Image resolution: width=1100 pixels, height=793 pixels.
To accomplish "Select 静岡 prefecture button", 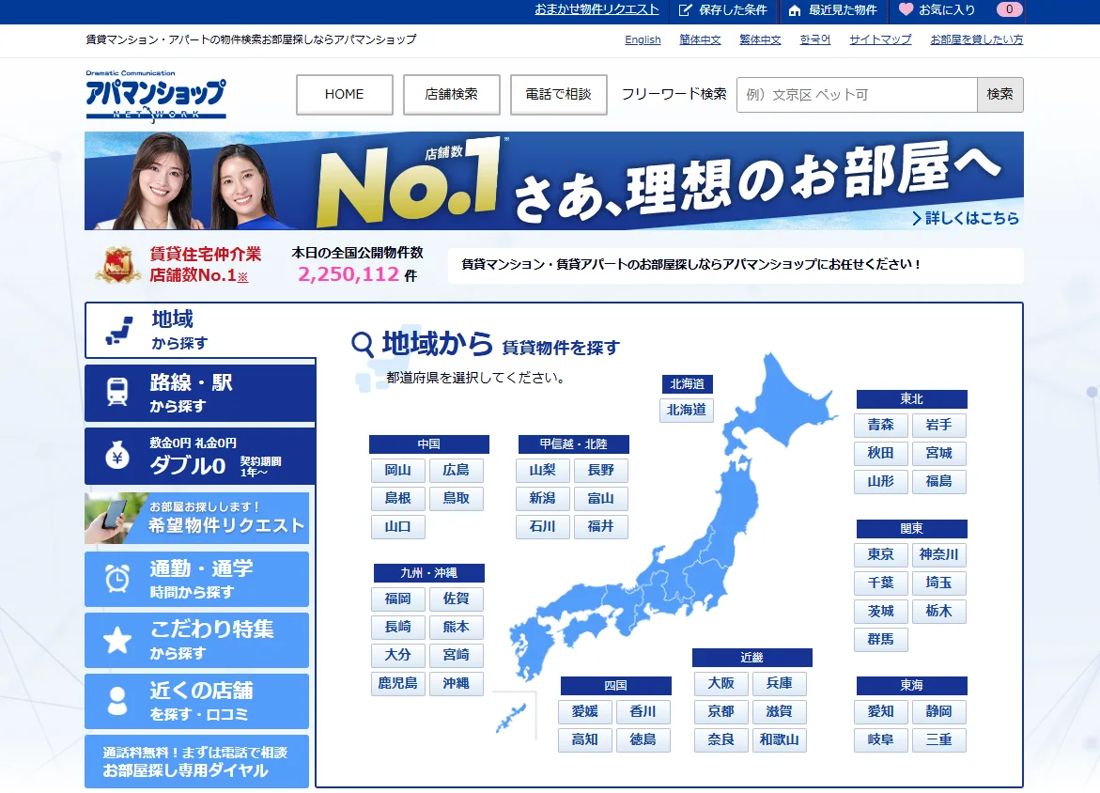I will (x=938, y=711).
